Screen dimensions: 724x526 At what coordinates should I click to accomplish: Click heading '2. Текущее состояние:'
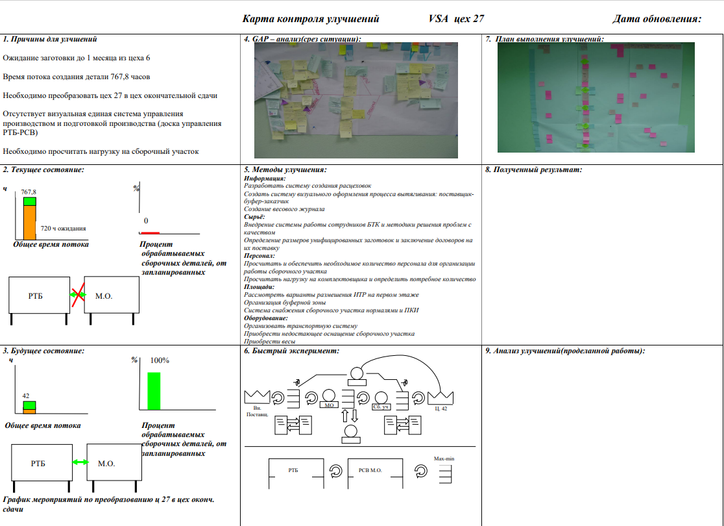[43, 169]
